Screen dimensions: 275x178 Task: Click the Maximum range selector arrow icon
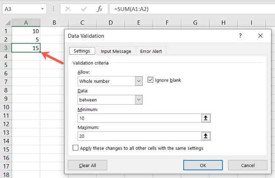206,136
